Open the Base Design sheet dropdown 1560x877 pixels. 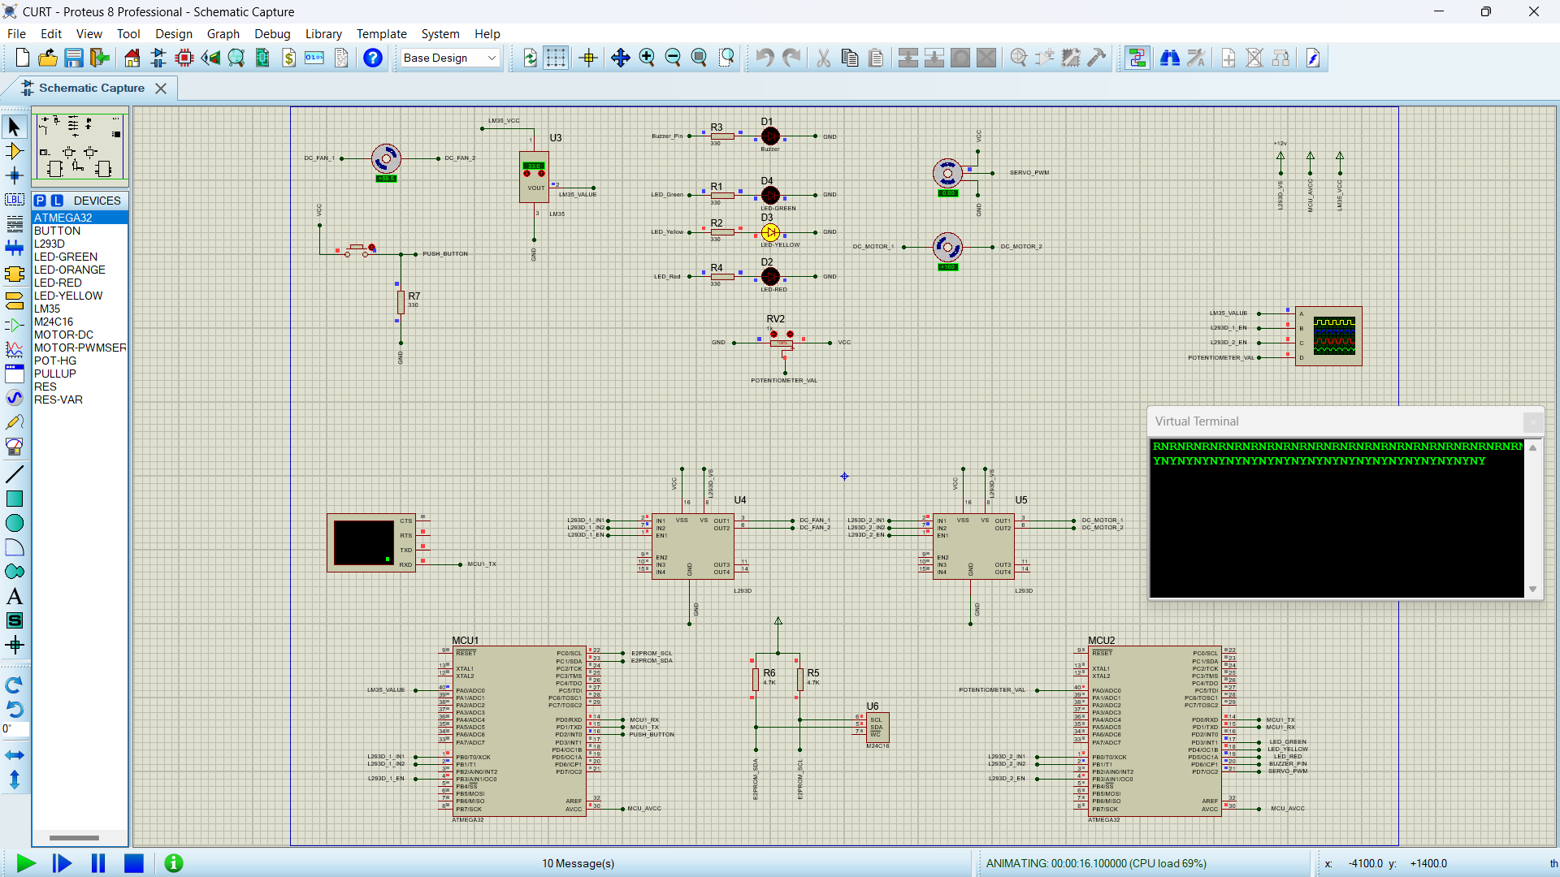[491, 58]
